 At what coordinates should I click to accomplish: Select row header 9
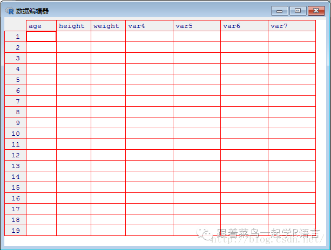coord(16,123)
